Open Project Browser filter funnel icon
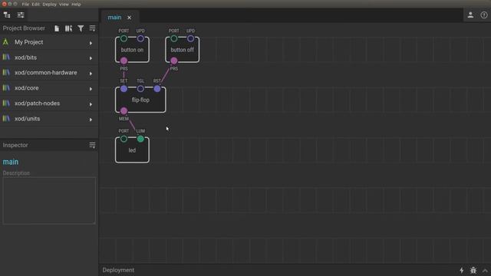The image size is (491, 276). coord(81,28)
